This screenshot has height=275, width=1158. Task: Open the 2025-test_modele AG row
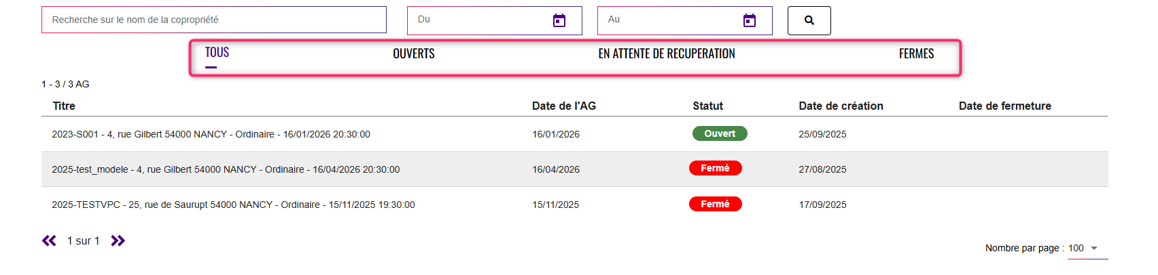pos(226,169)
